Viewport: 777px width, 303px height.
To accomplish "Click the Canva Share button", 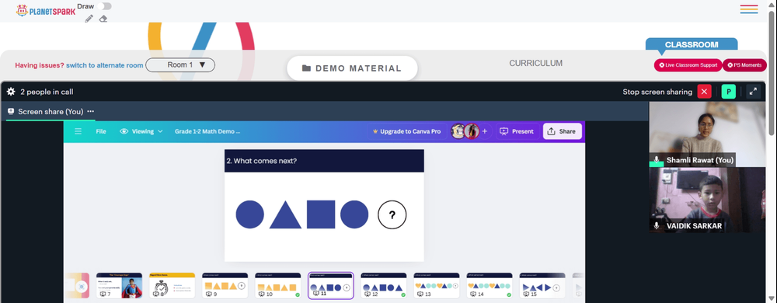I will [x=563, y=131].
